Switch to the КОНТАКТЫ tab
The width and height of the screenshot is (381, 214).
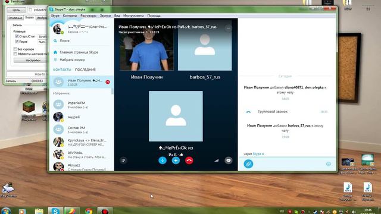[x=62, y=70]
